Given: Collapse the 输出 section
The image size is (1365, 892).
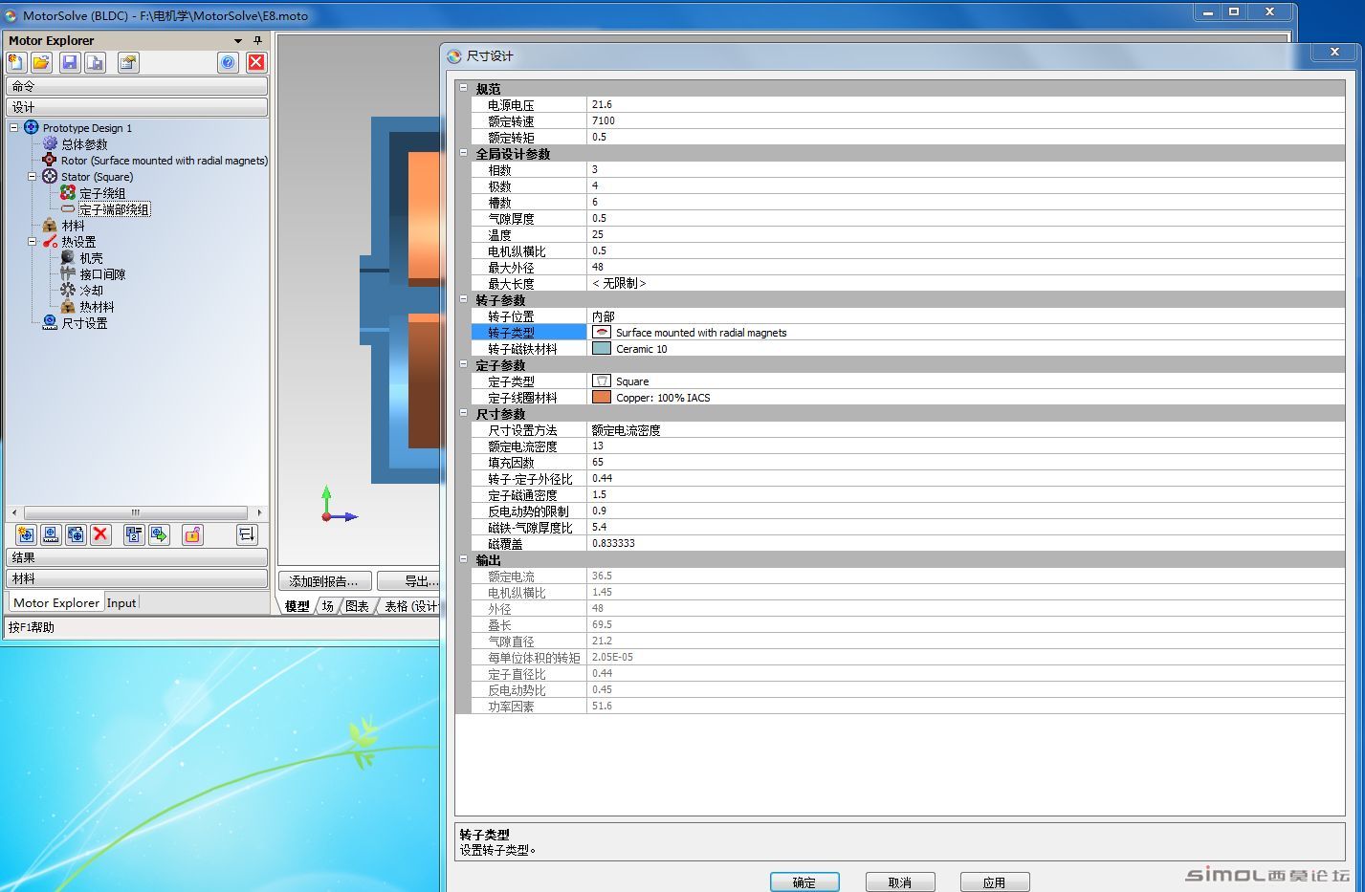Looking at the screenshot, I should pos(464,559).
